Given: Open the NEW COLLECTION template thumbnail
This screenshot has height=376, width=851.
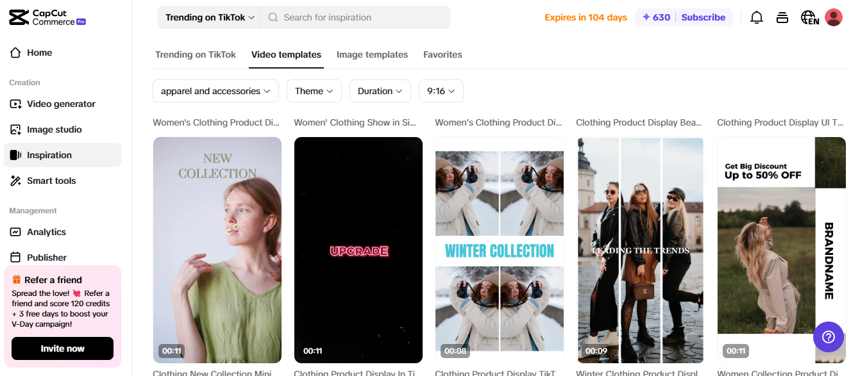Looking at the screenshot, I should [217, 250].
